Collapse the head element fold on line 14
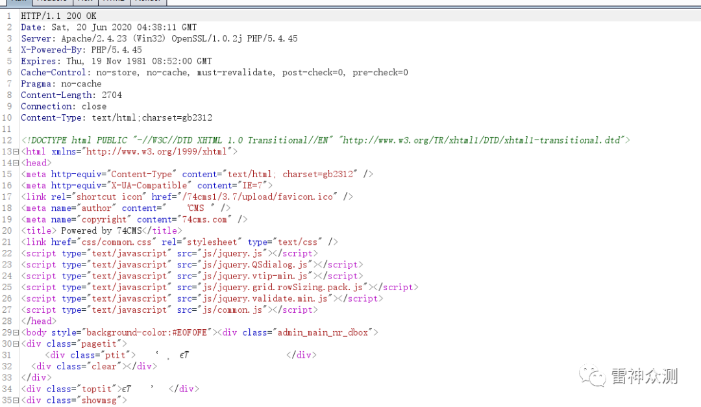This screenshot has width=701, height=407. click(16, 163)
